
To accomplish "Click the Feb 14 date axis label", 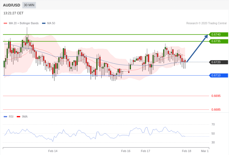I will coord(53,151).
